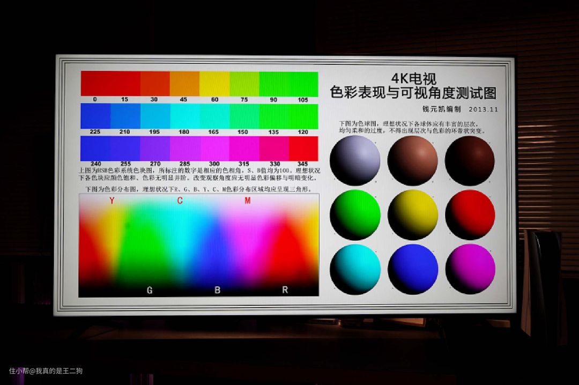Viewport: 579px width, 385px height.
Task: Click the white R label below the spectrum
Action: point(285,290)
